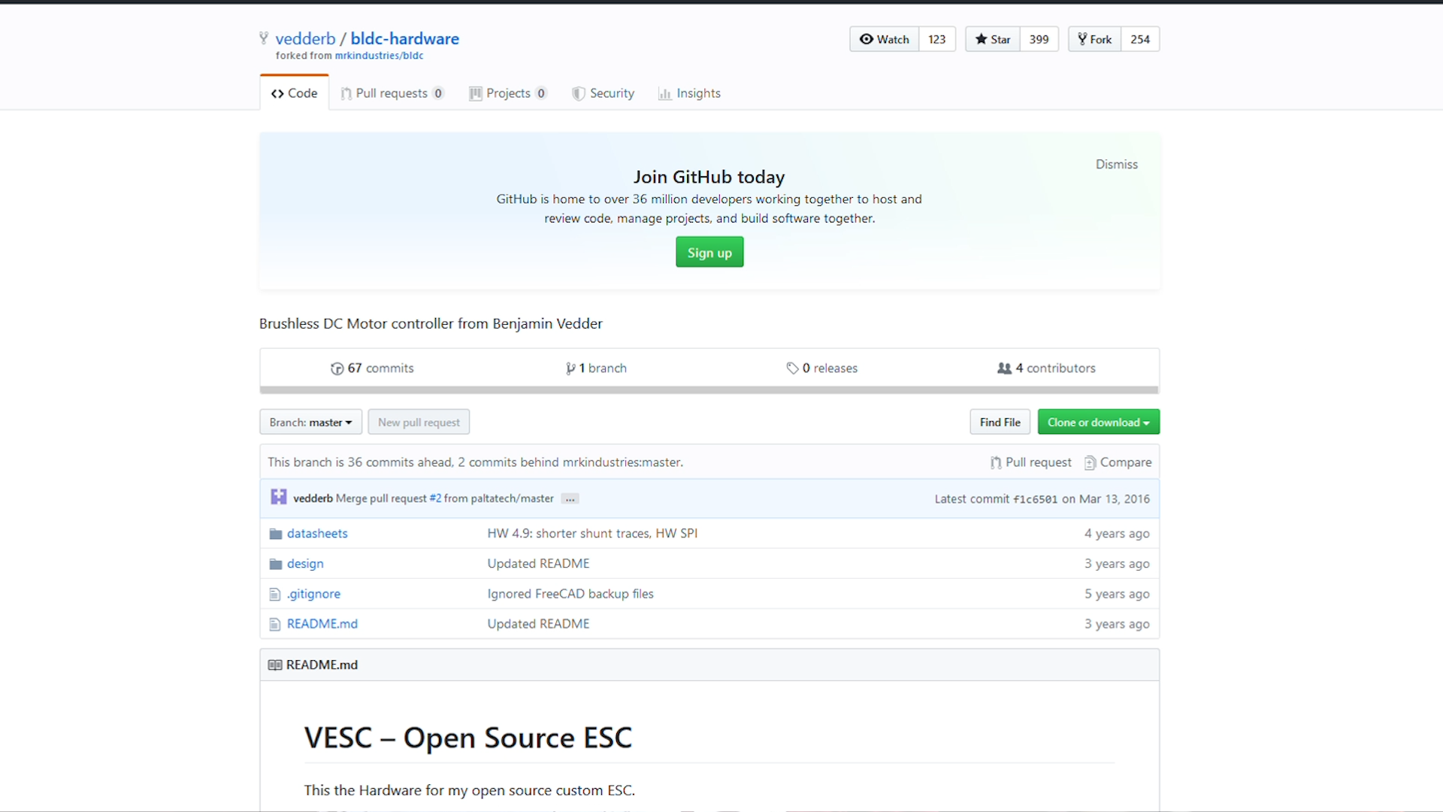1443x812 pixels.
Task: Click the .gitignore file icon
Action: click(x=275, y=594)
